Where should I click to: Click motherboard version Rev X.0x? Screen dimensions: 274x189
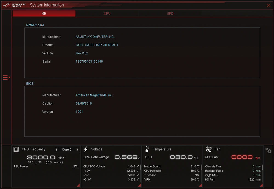[x=82, y=53]
